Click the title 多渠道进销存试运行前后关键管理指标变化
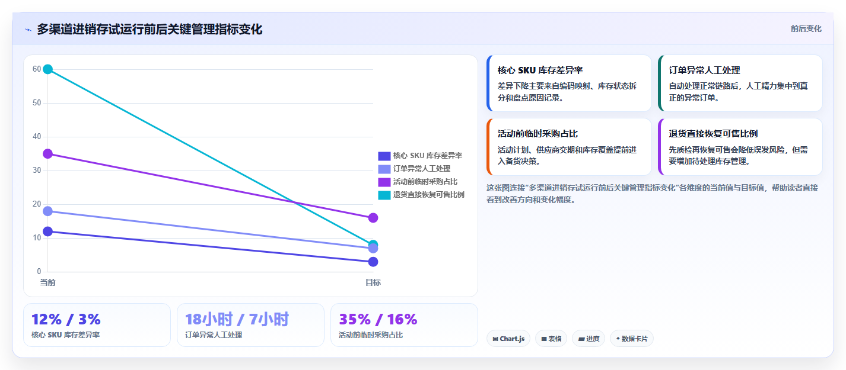Viewport: 846px width, 370px height. (150, 29)
